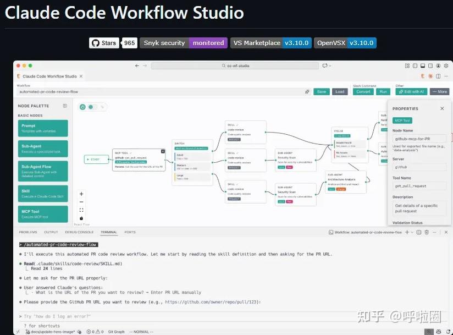The image size is (453, 335).
Task: Click the Save button
Action: click(x=322, y=92)
